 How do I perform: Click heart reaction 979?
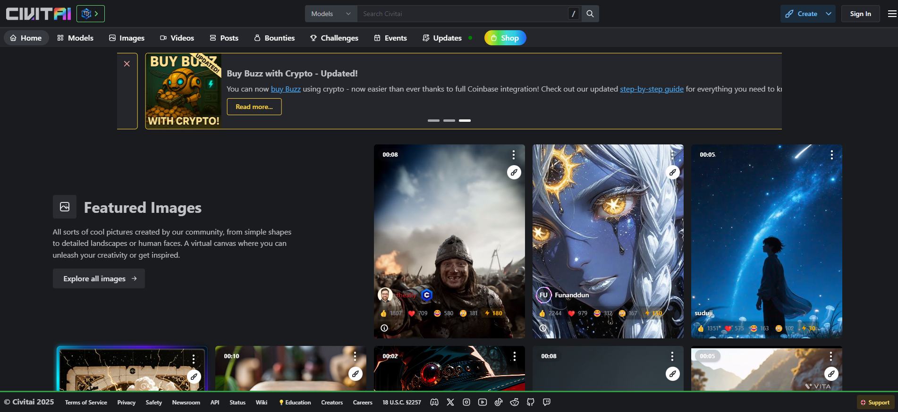(577, 313)
